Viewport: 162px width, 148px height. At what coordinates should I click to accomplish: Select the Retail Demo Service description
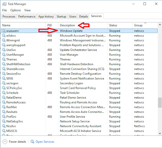click(73, 97)
